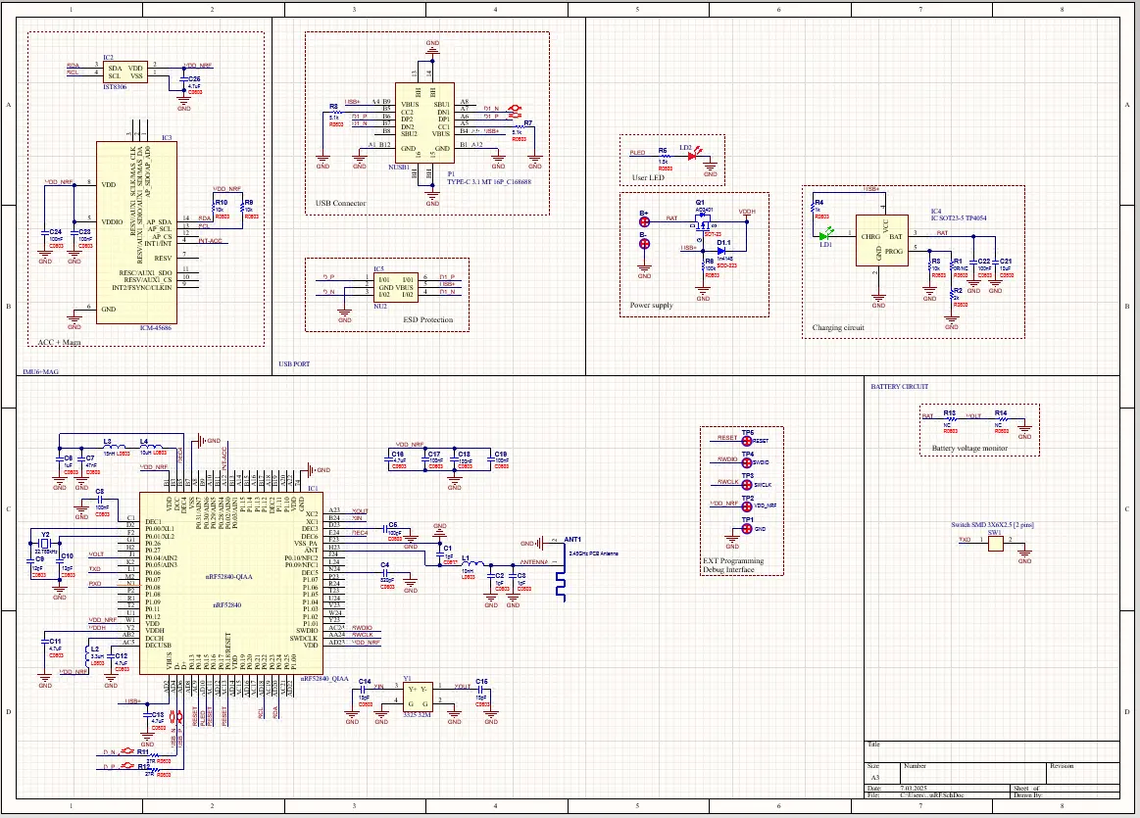Select the B+ battery pad
Screen dimensions: 1140x818
(644, 221)
